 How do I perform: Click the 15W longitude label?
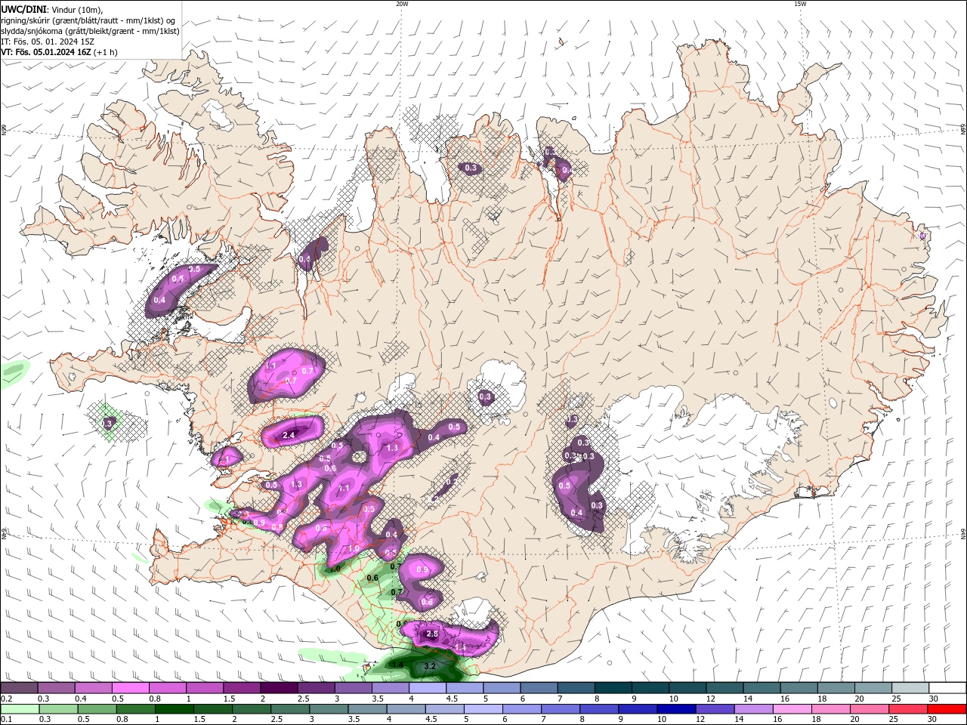coord(800,4)
